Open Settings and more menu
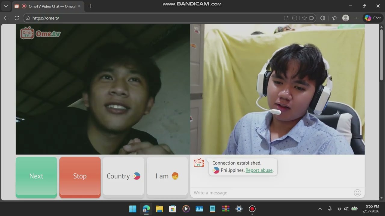Image resolution: width=385 pixels, height=216 pixels. (x=356, y=18)
